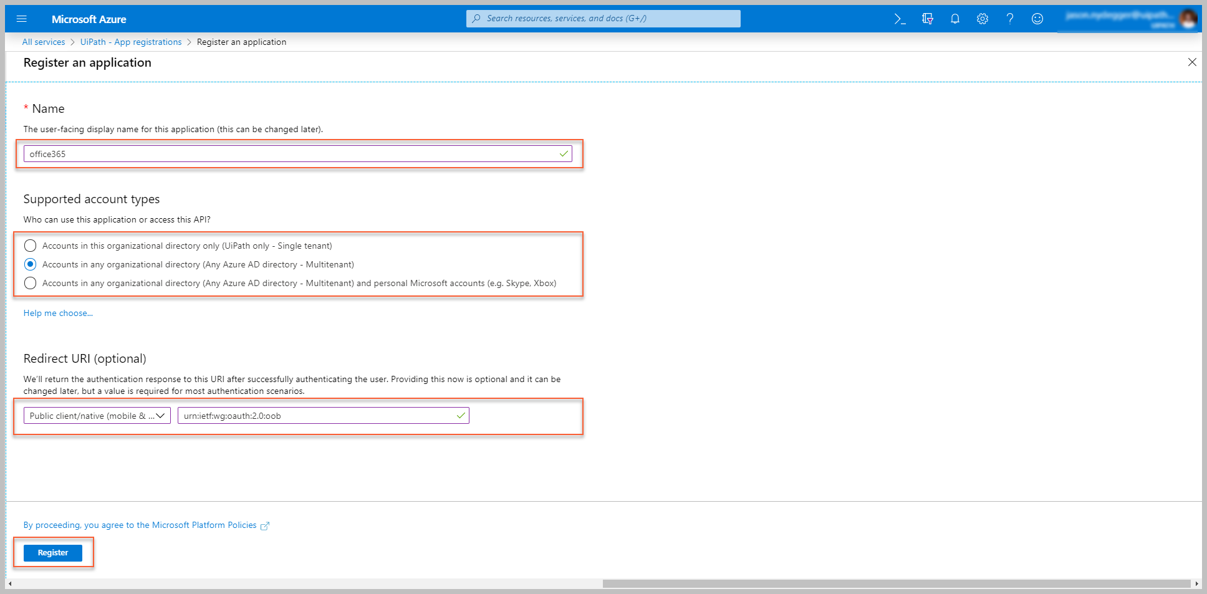Open the user account avatar menu
The height and width of the screenshot is (594, 1207).
pyautogui.click(x=1189, y=19)
